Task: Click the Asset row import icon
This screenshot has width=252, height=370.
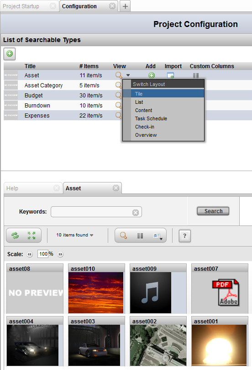Action: [x=171, y=75]
